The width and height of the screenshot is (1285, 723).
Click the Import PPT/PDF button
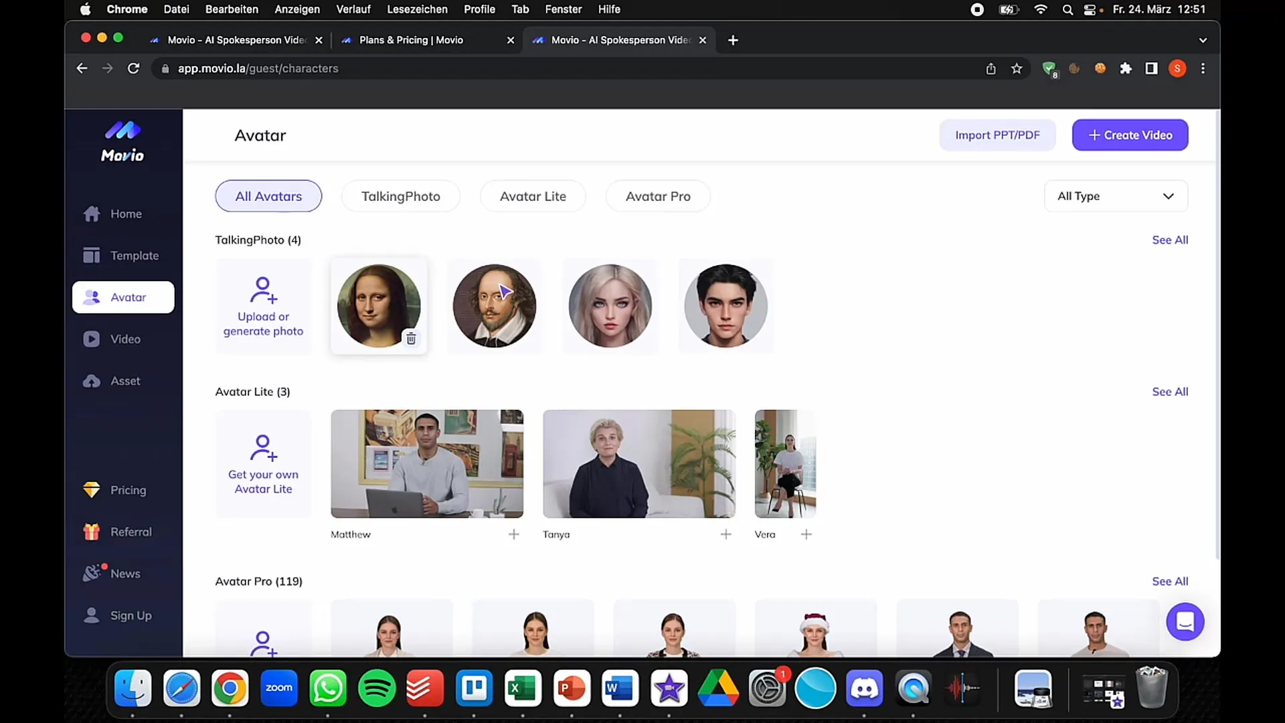997,135
